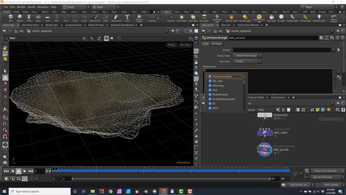Add an Area Light from the shelf
This screenshot has width=346, height=195.
coord(204,18)
